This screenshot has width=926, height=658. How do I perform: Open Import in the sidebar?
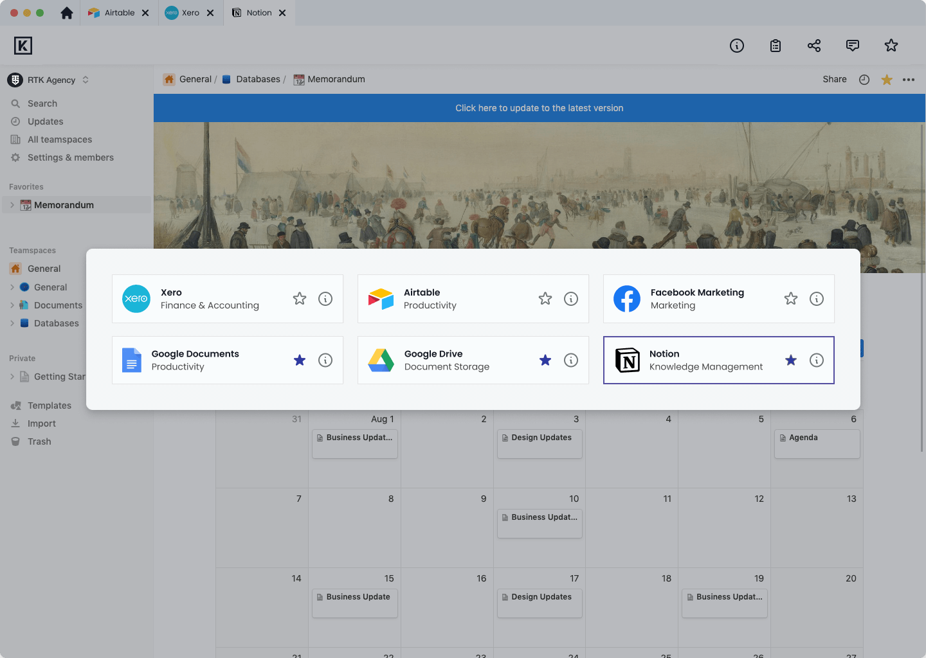(x=42, y=423)
